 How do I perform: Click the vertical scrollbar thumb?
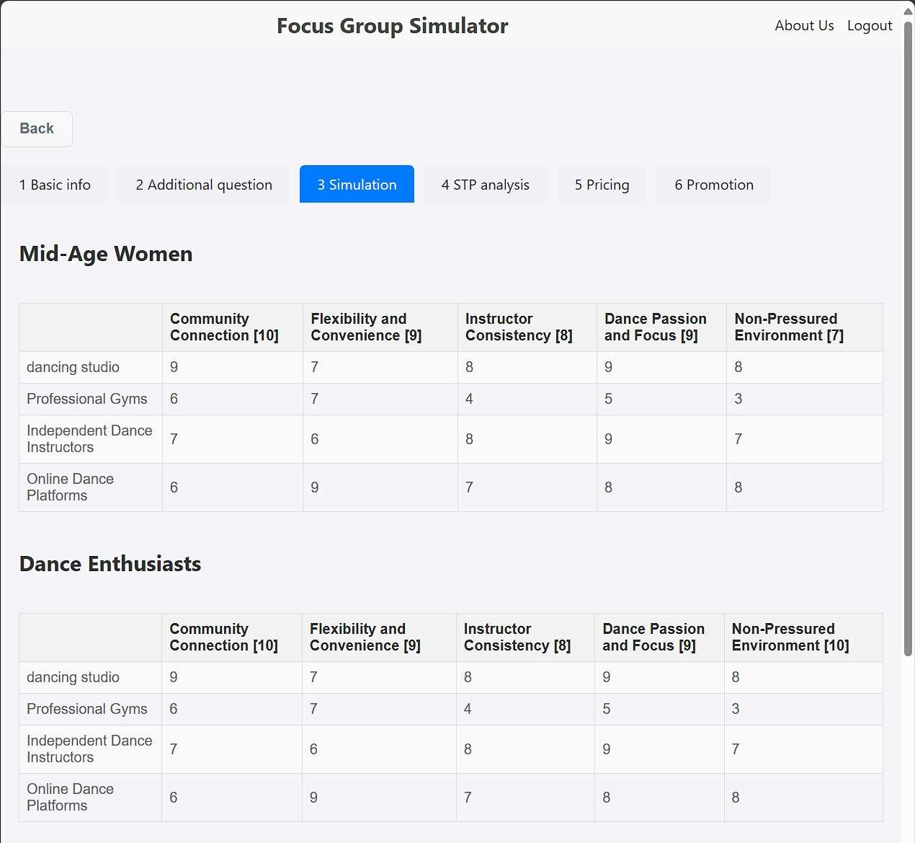pyautogui.click(x=908, y=339)
